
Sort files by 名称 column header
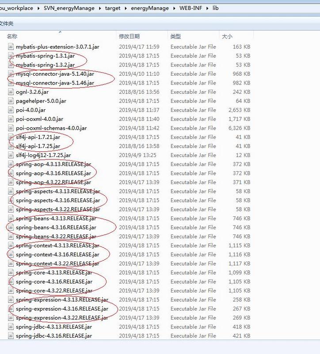click(x=12, y=36)
